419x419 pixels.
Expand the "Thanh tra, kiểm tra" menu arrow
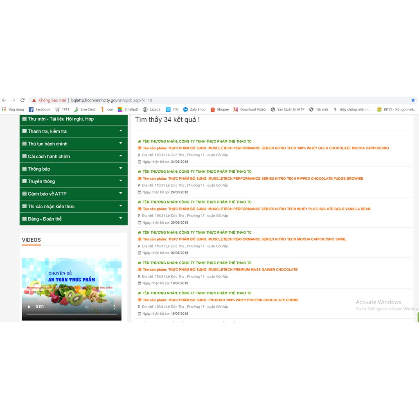pyautogui.click(x=121, y=131)
